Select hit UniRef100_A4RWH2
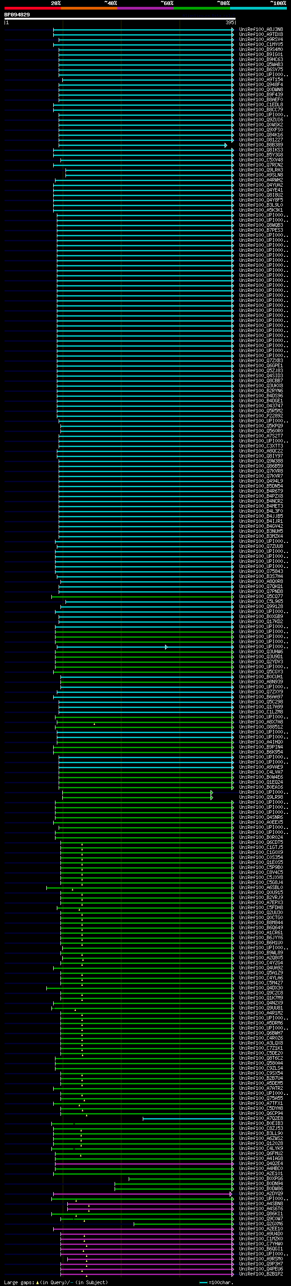The height and width of the screenshot is (1286, 291). [x=261, y=180]
